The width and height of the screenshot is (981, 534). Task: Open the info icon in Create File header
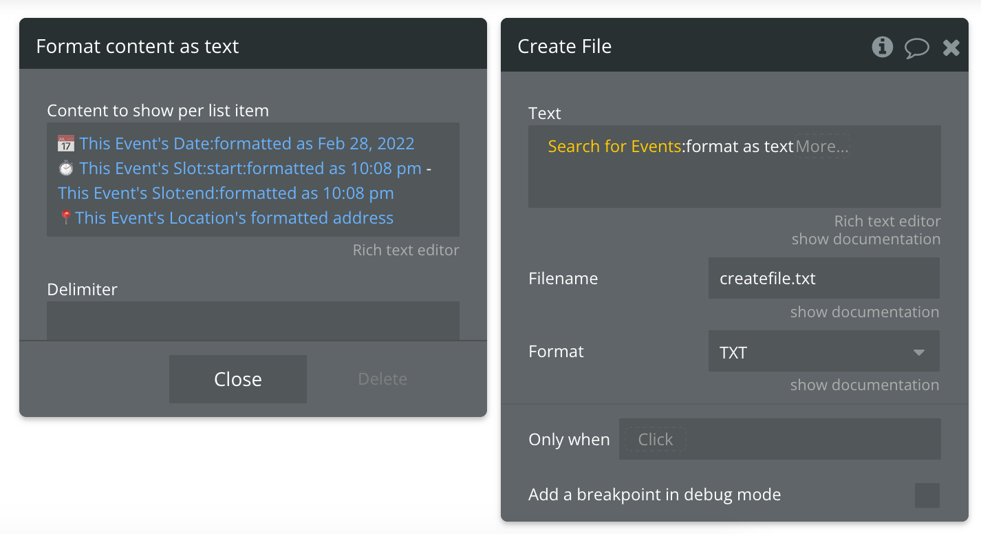click(x=882, y=47)
